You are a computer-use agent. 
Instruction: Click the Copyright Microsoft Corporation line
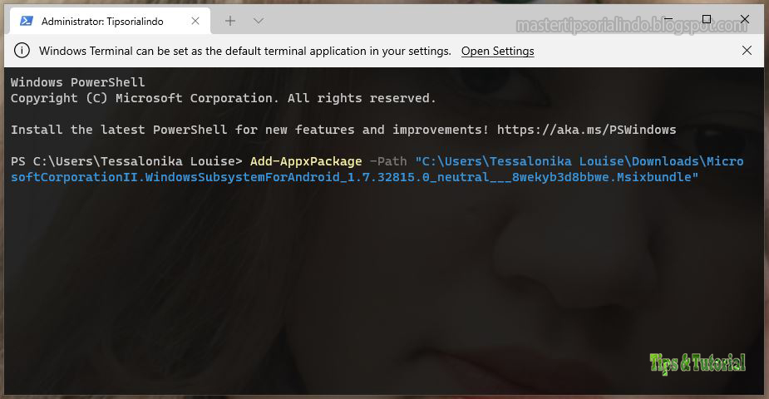[x=223, y=99]
